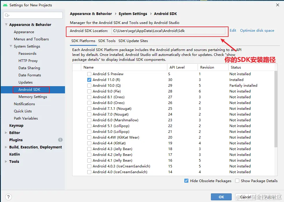The width and height of the screenshot is (284, 202).
Task: Select the Android 8.0 (Oreo) row name
Action: (109, 103)
